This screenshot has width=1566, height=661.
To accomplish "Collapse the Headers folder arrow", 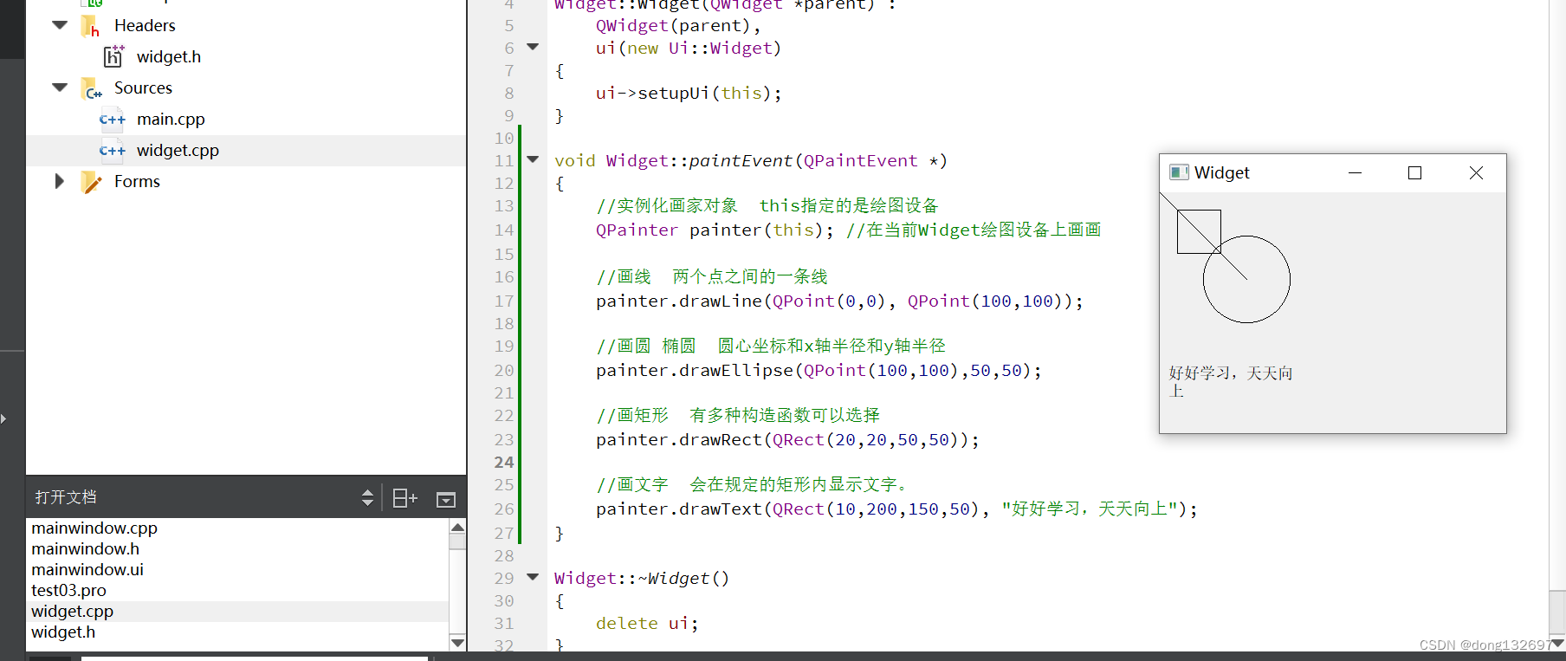I will 60,25.
